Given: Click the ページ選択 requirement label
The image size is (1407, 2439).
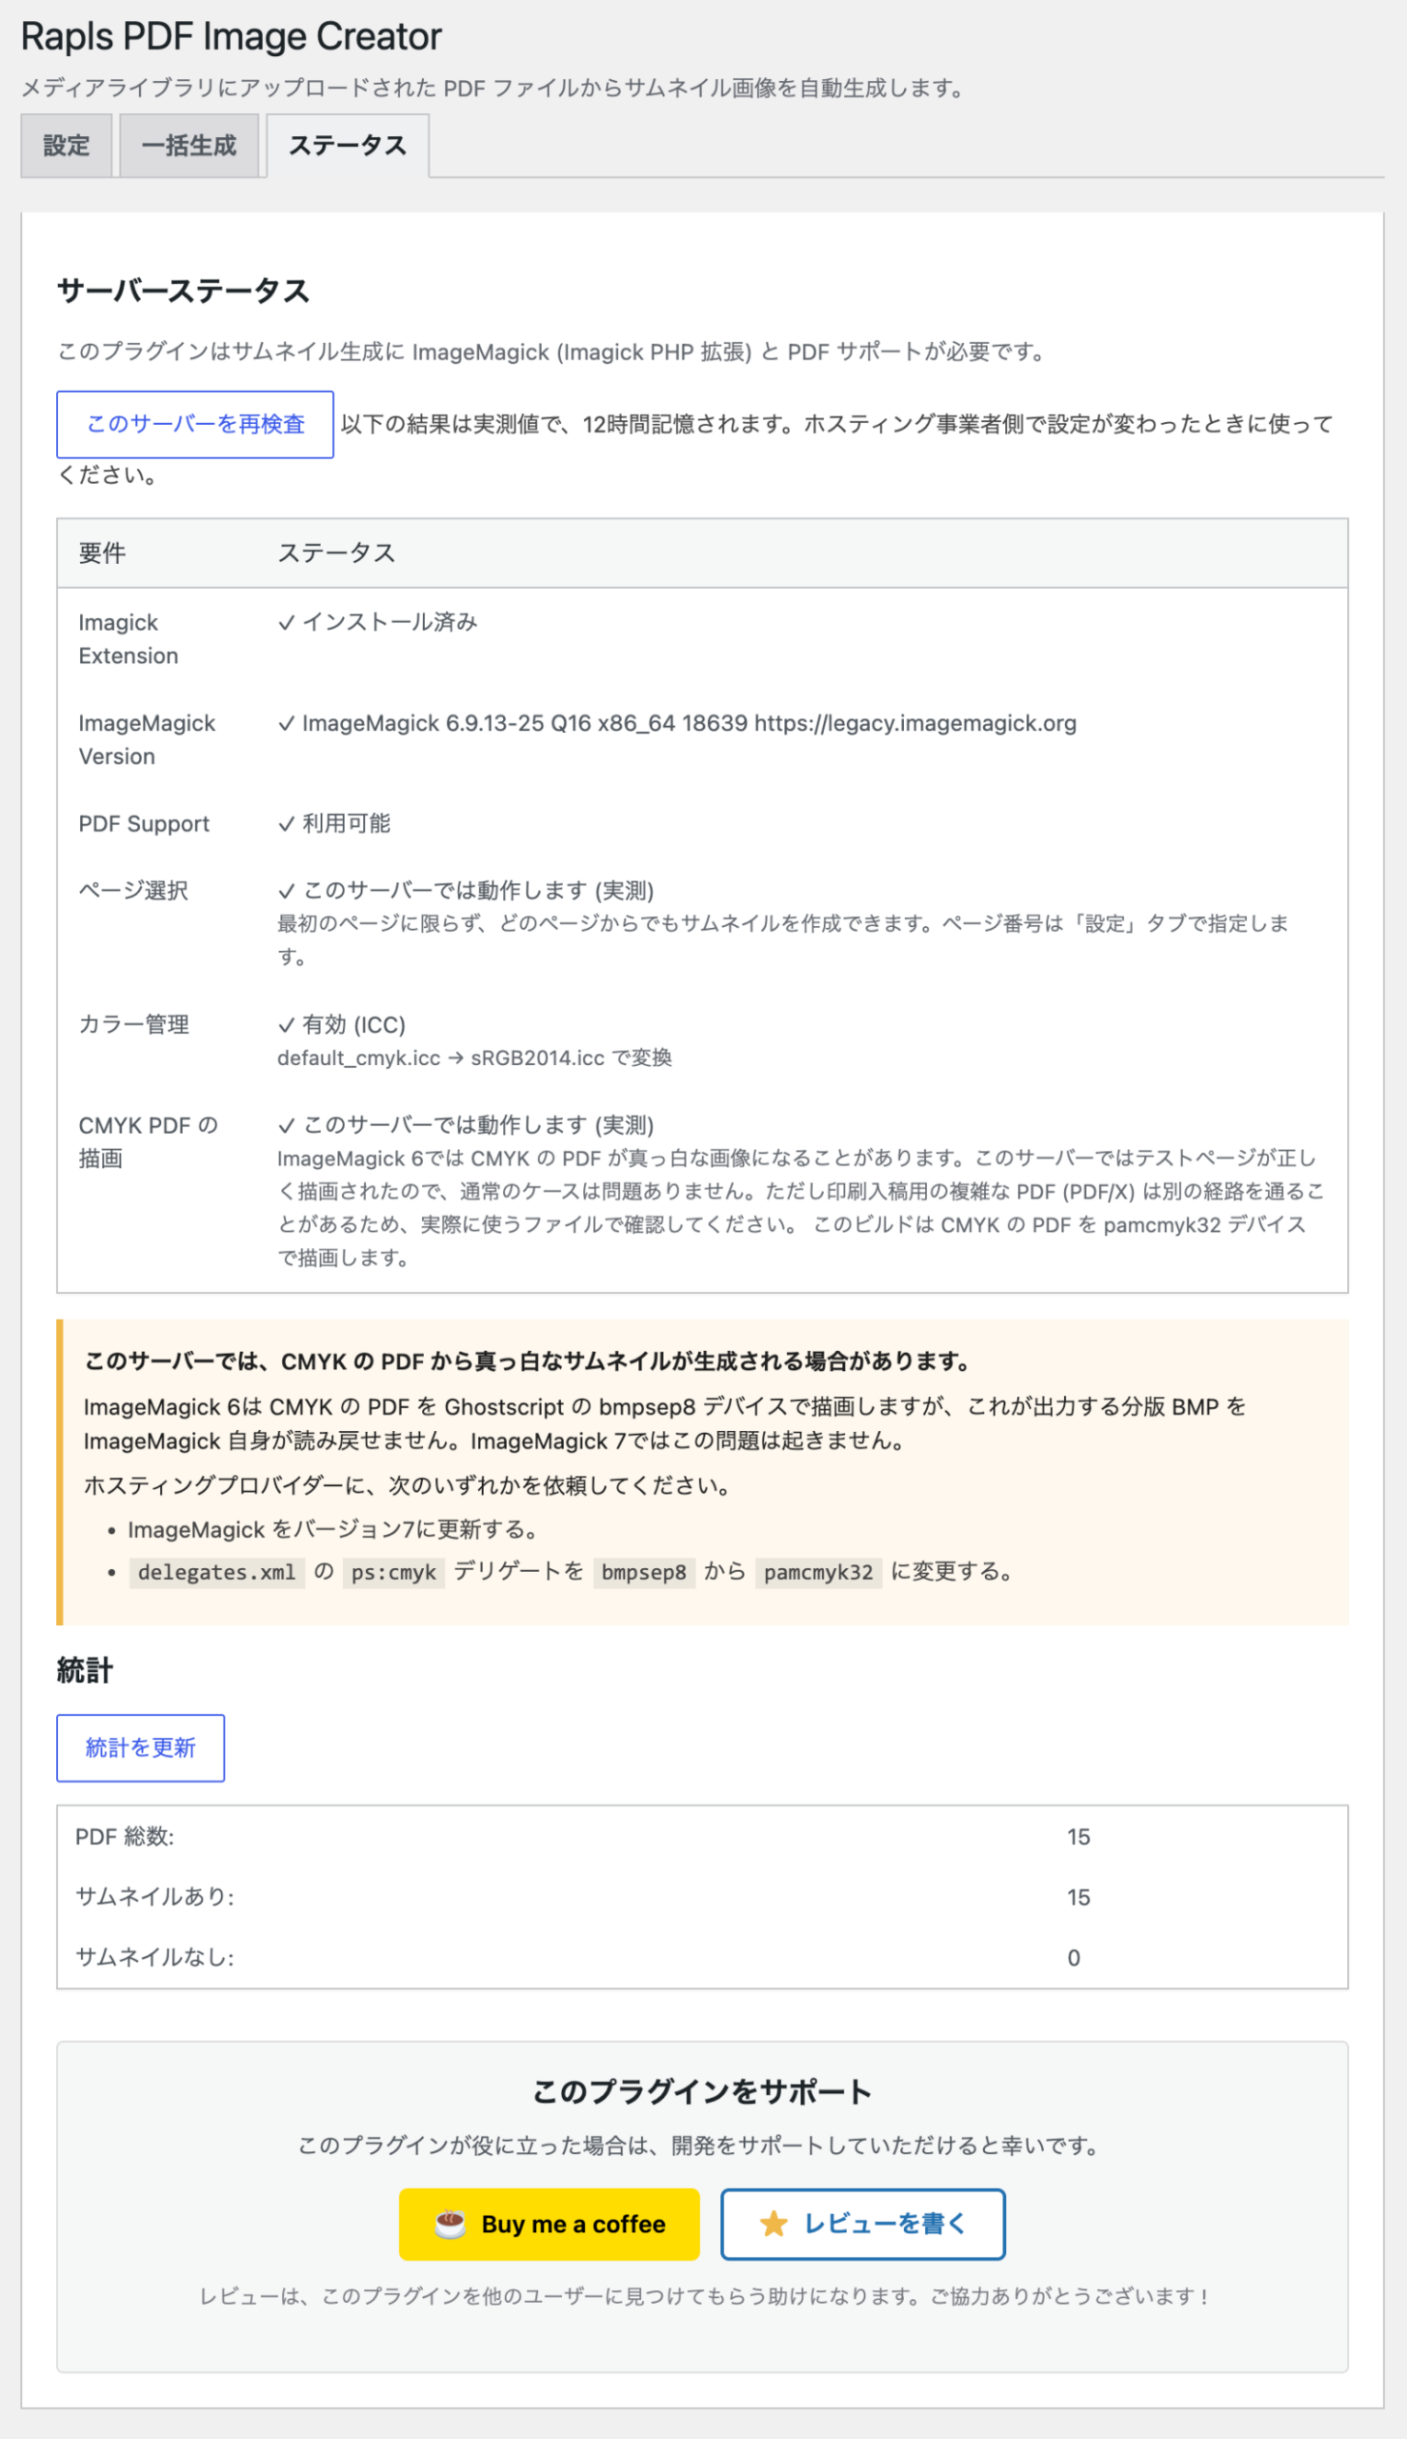Looking at the screenshot, I should (133, 890).
